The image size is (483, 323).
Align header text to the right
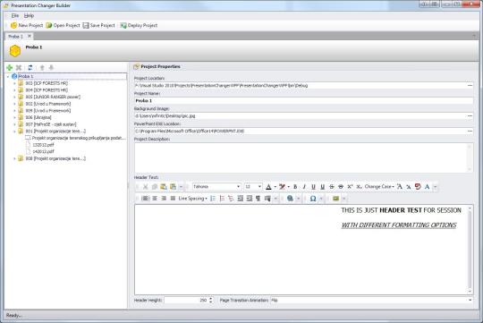[x=164, y=199]
